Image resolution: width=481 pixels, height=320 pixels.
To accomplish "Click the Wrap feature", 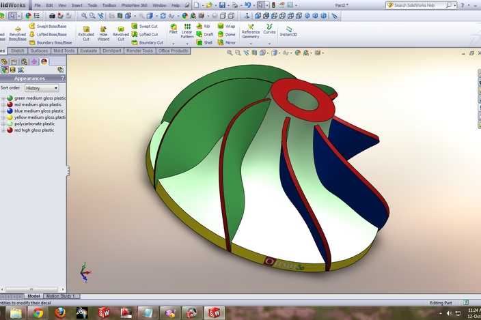I will pos(226,27).
